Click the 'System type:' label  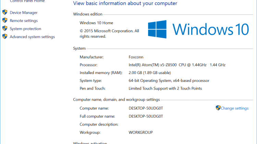point(91,81)
